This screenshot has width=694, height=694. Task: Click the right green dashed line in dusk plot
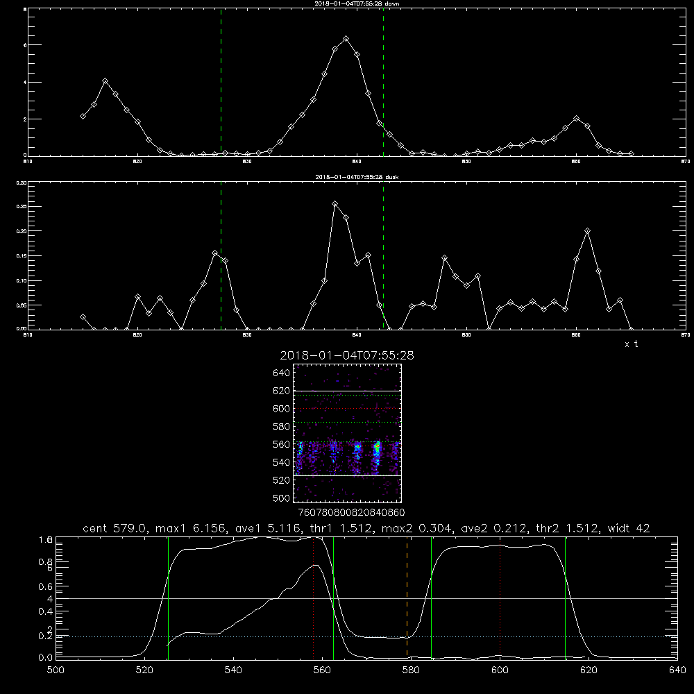tap(383, 255)
